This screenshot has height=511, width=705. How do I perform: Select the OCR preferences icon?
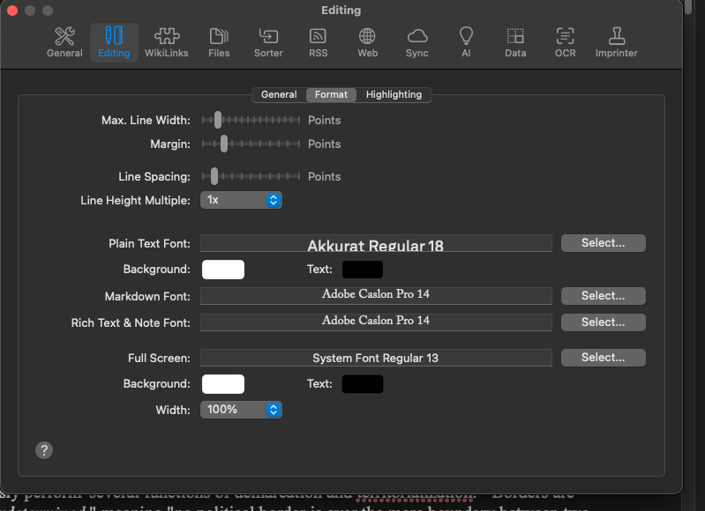point(565,41)
